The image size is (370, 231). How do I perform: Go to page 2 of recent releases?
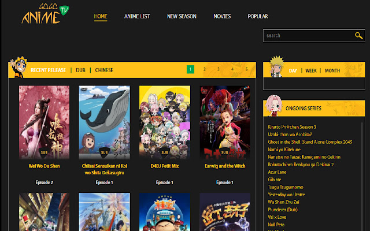(x=204, y=69)
